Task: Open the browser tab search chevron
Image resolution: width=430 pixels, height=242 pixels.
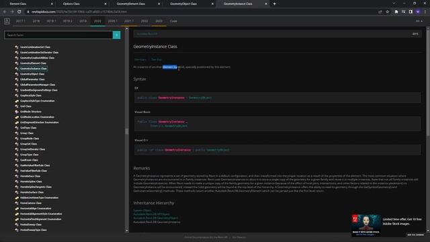Action: pos(394,3)
